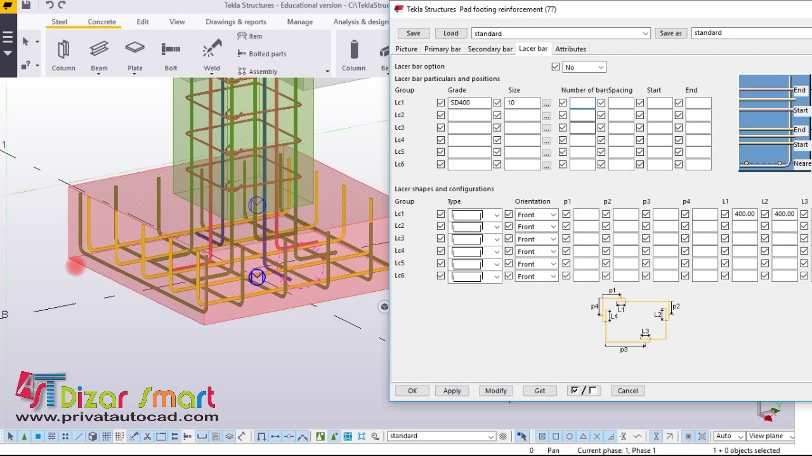Select the steel Beam tool
Viewport: 812px width, 456px height.
click(x=99, y=56)
